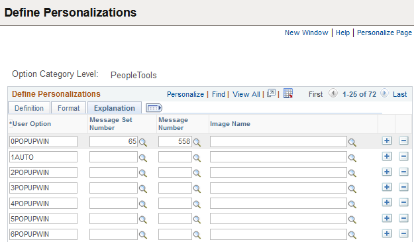Open Image Name lookup for 0POPUPWIN row
This screenshot has height=242, width=414.
coord(352,143)
